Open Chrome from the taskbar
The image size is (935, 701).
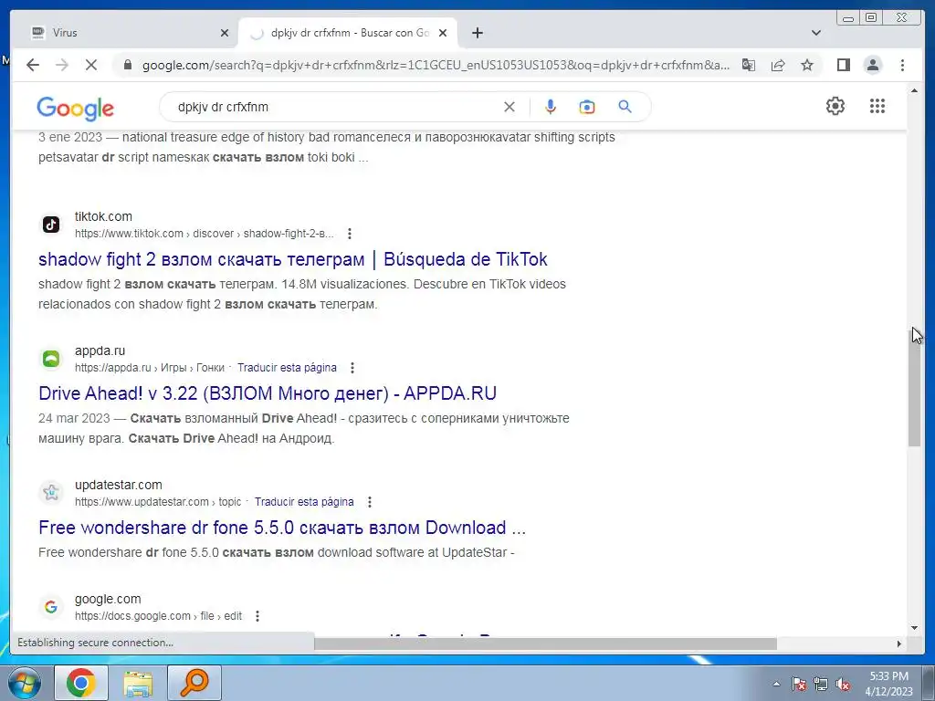pos(81,683)
